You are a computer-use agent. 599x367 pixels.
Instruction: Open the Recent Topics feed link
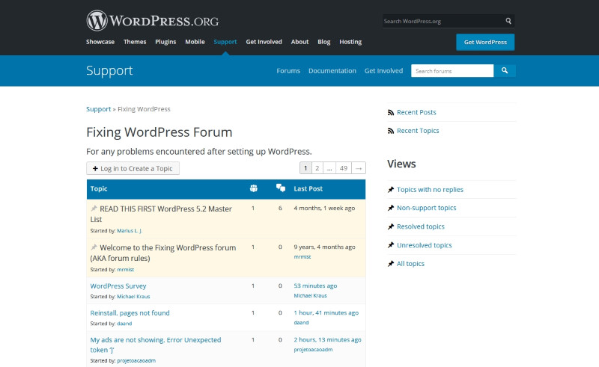pos(418,131)
